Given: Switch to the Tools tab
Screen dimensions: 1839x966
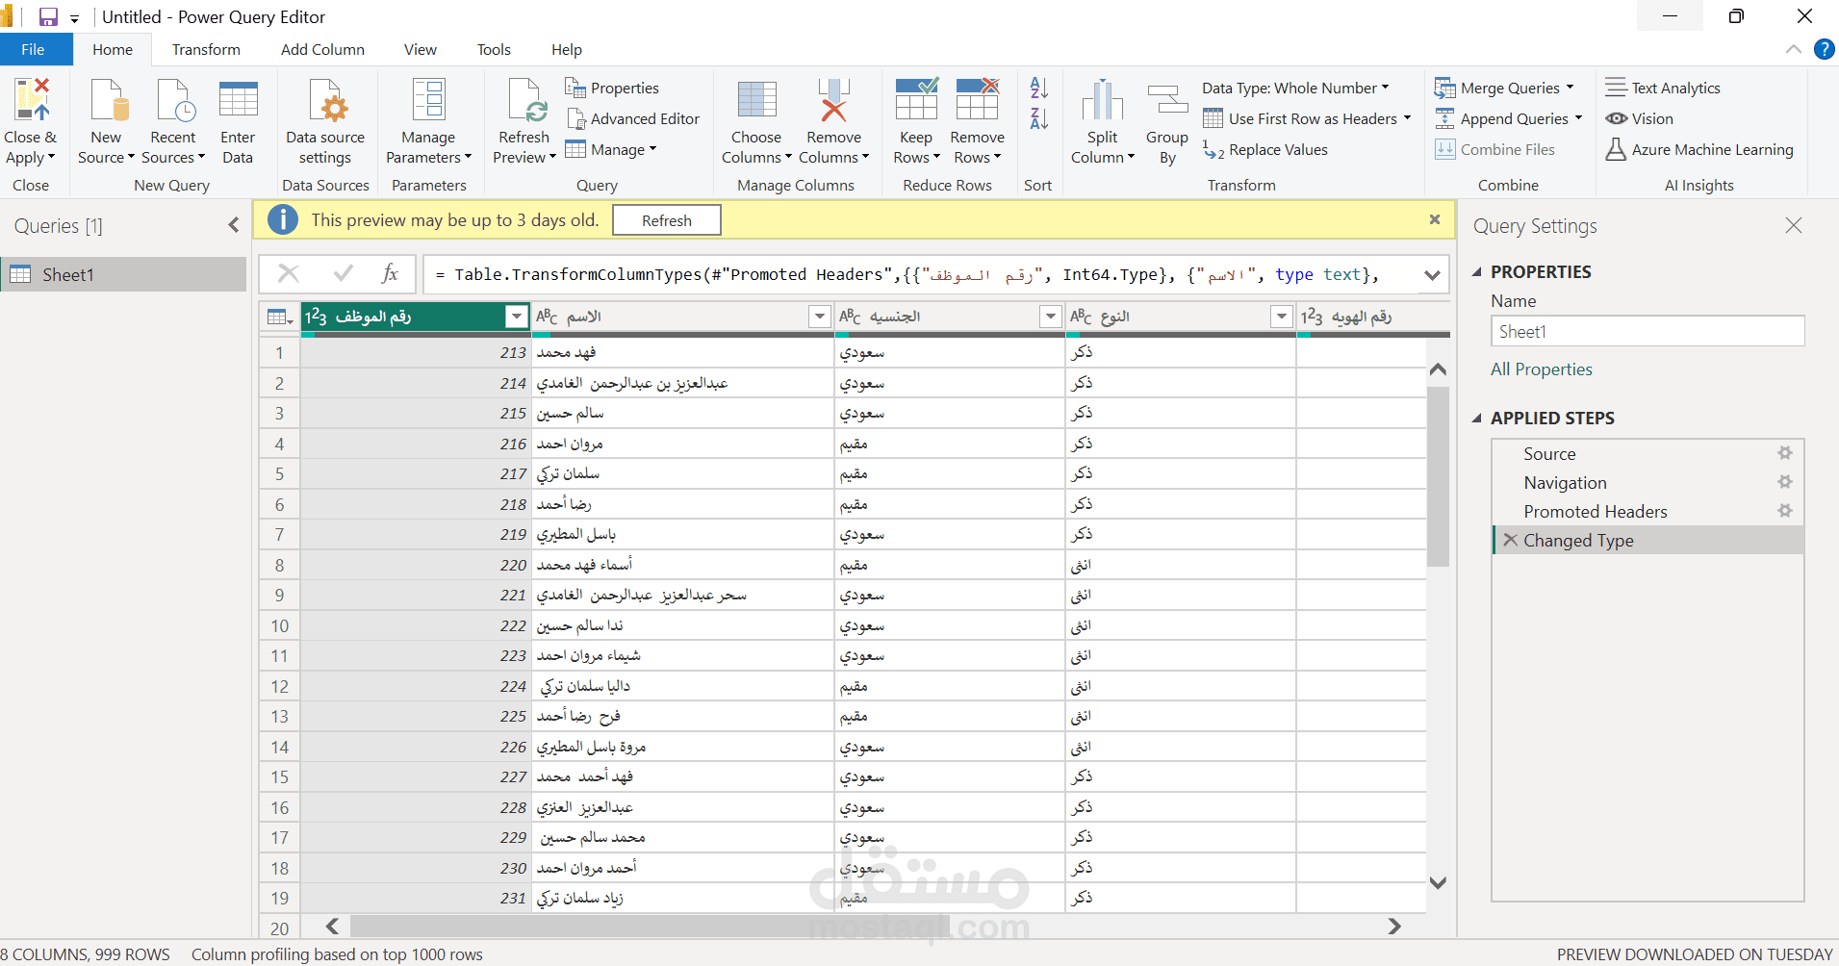Looking at the screenshot, I should pos(494,50).
